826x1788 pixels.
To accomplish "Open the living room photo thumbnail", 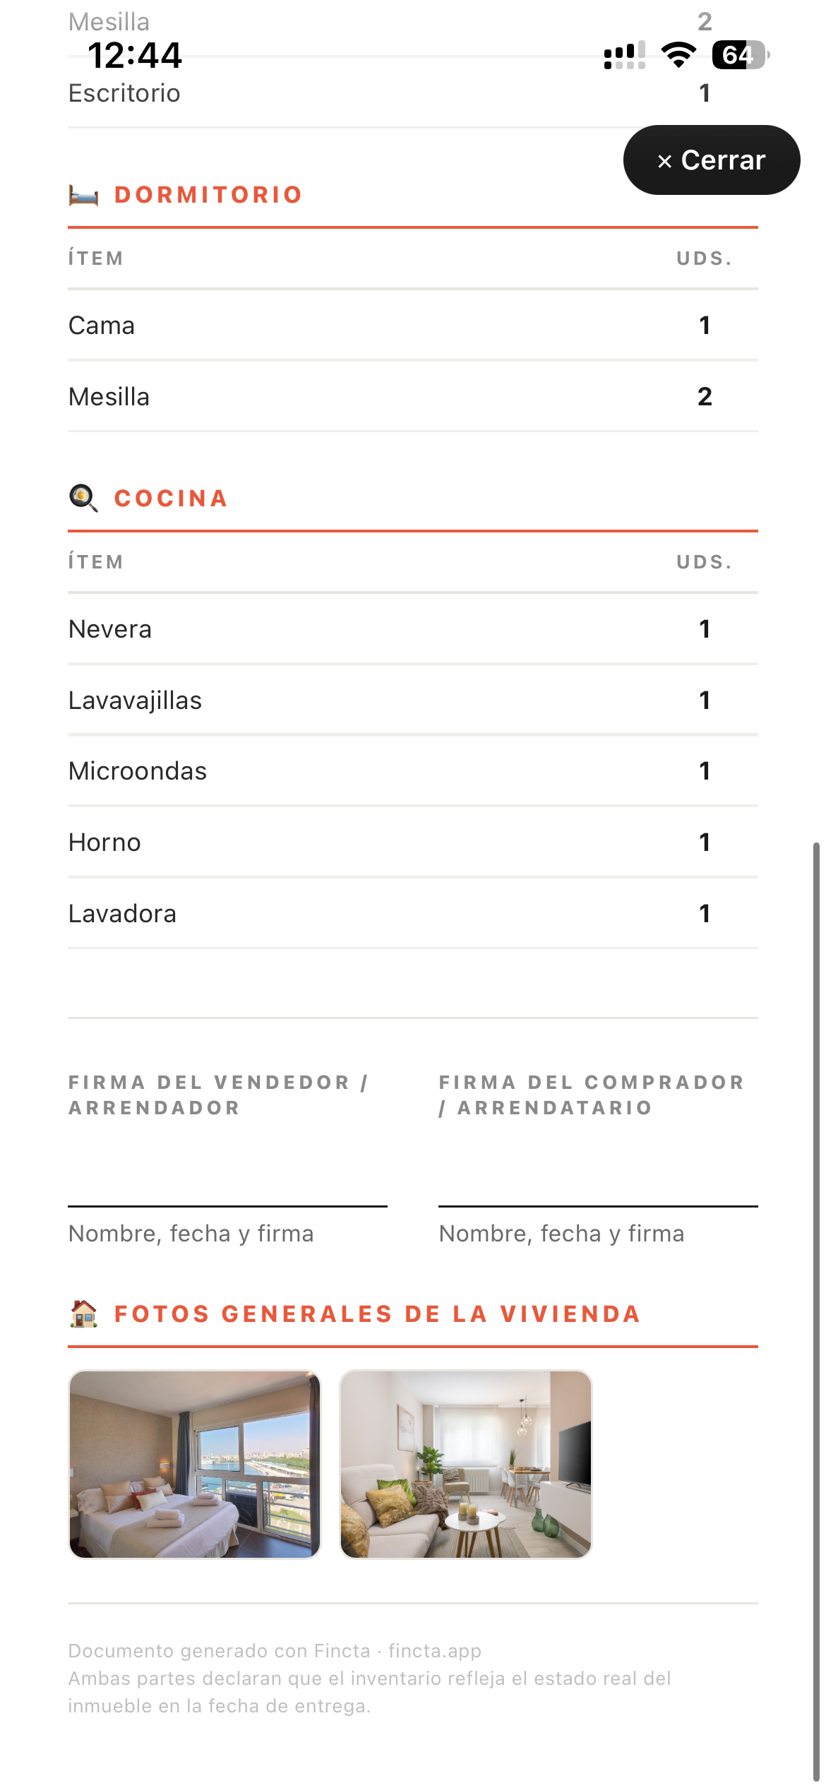I will 466,1464.
